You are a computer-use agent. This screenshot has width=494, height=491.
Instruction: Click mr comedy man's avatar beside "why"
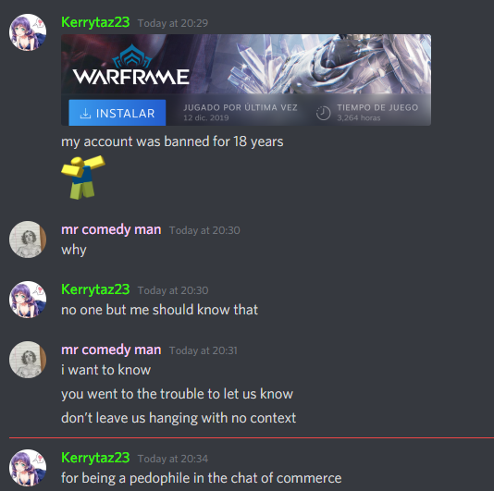pos(28,239)
